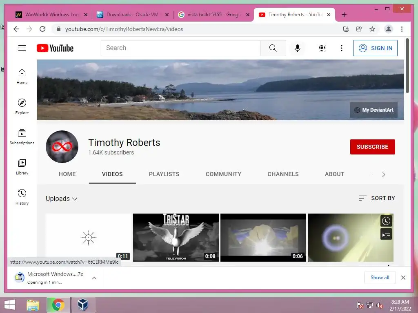This screenshot has width=418, height=313.
Task: Click the VirtualBox taskbar icon
Action: 83,305
